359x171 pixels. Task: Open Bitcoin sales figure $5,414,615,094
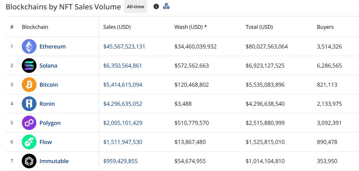tap(123, 85)
